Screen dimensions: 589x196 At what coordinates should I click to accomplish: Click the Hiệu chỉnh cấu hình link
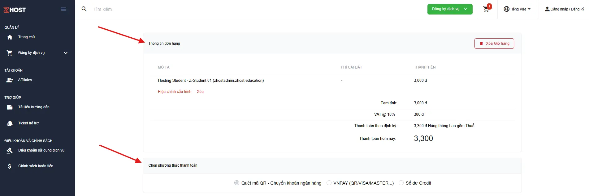(175, 92)
